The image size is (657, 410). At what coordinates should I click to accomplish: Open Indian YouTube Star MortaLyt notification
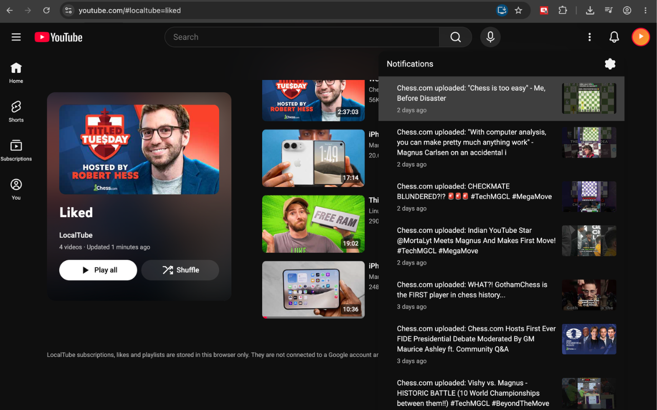coord(501,247)
